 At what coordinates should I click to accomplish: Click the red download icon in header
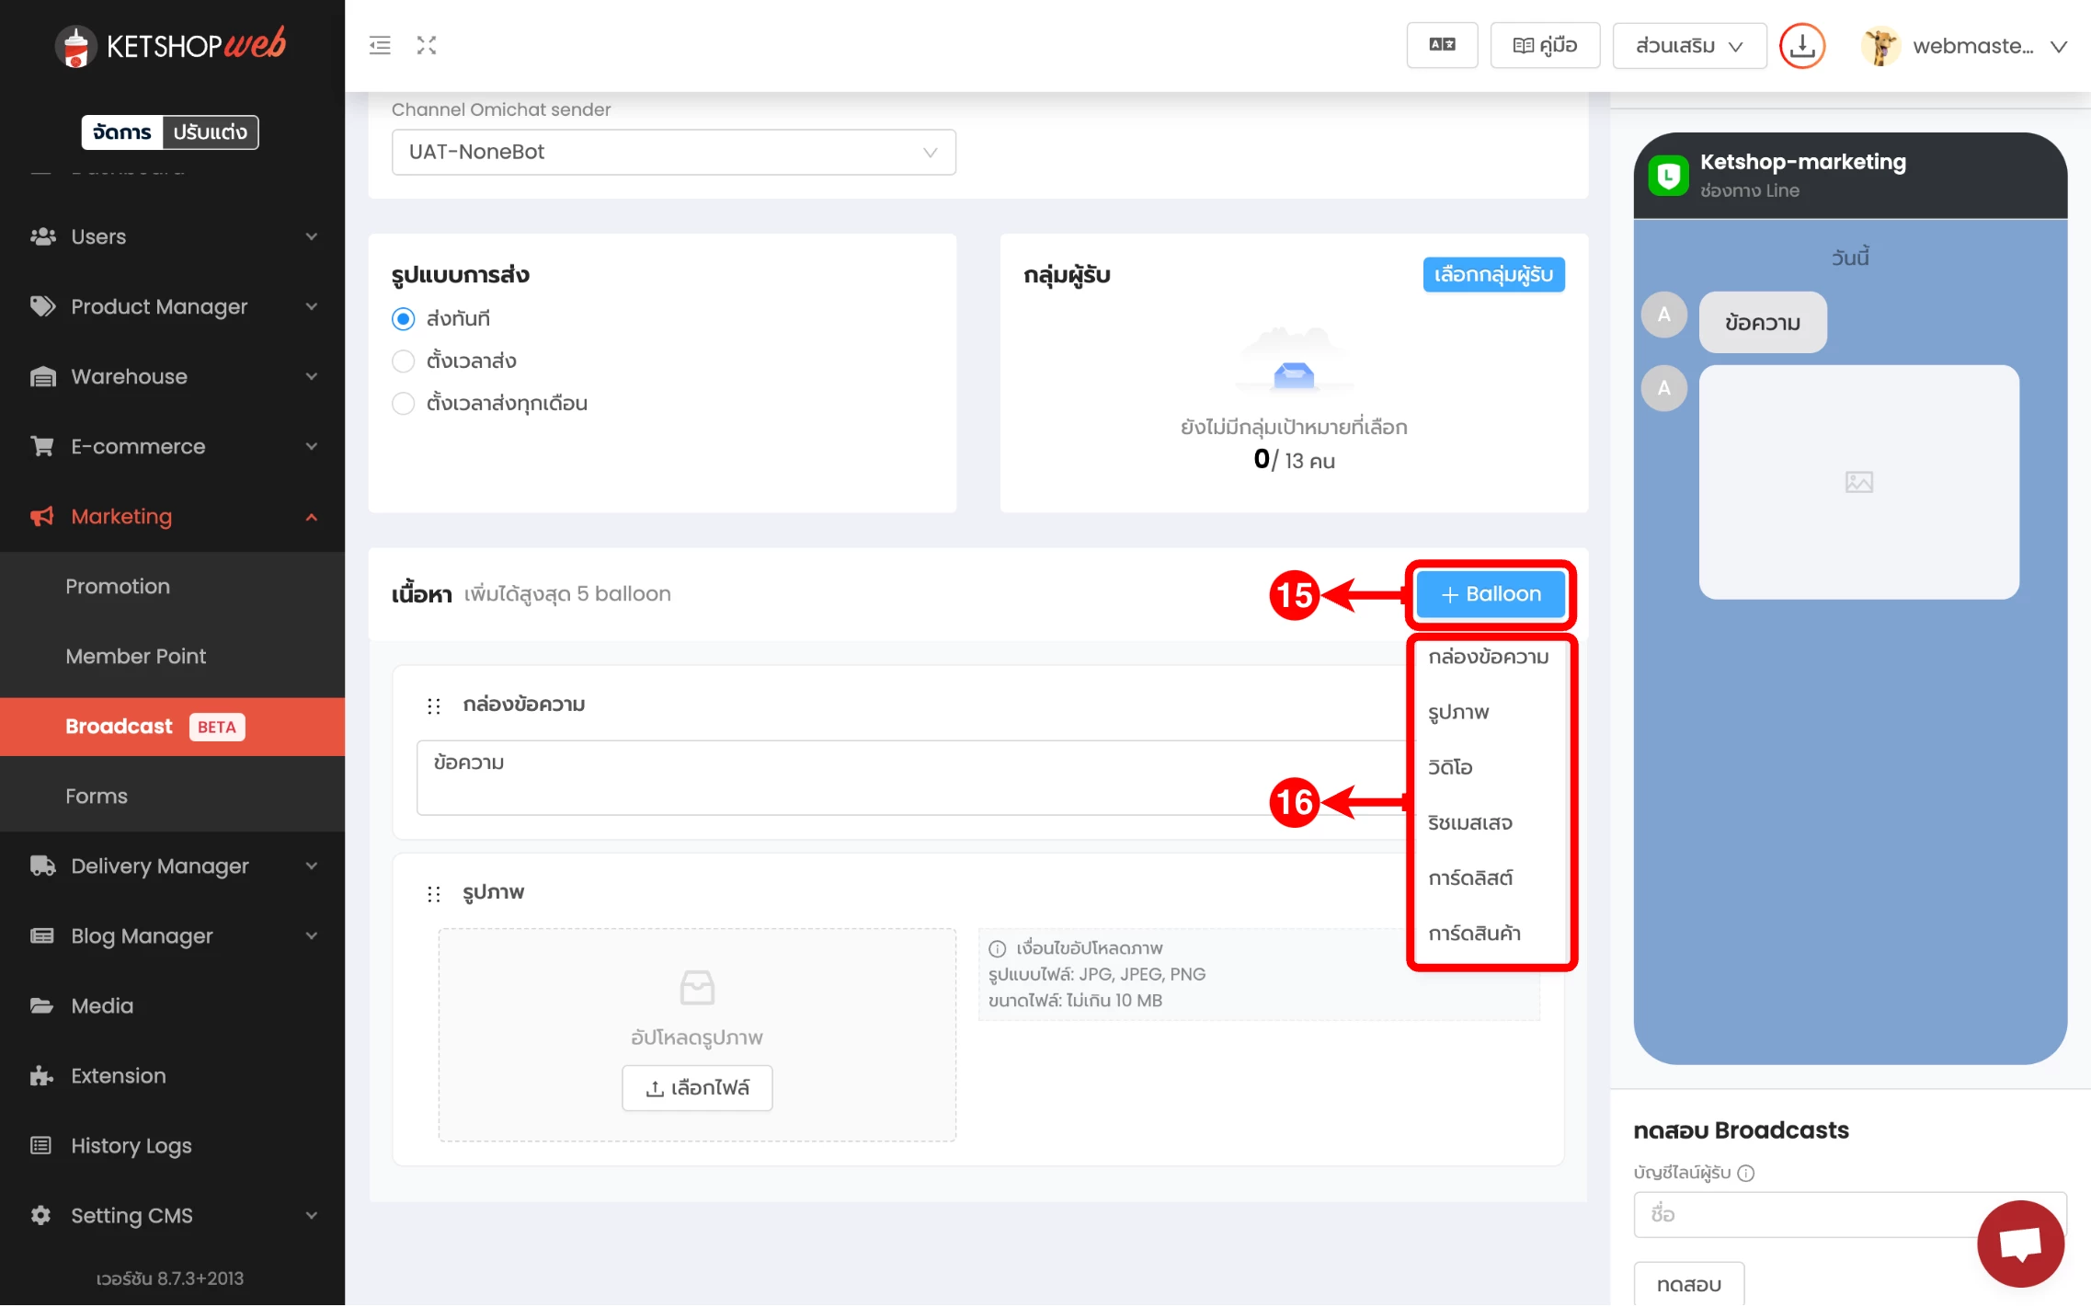pos(1801,45)
